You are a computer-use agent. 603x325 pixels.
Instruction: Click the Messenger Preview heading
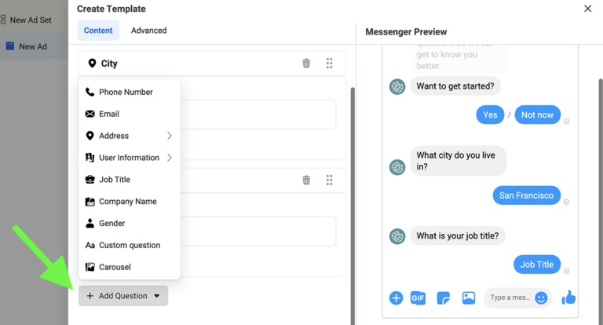(x=406, y=32)
